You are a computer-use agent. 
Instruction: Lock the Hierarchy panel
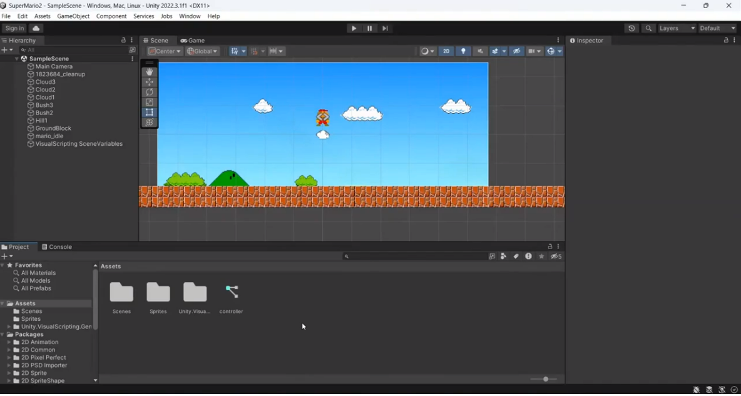[x=124, y=40]
